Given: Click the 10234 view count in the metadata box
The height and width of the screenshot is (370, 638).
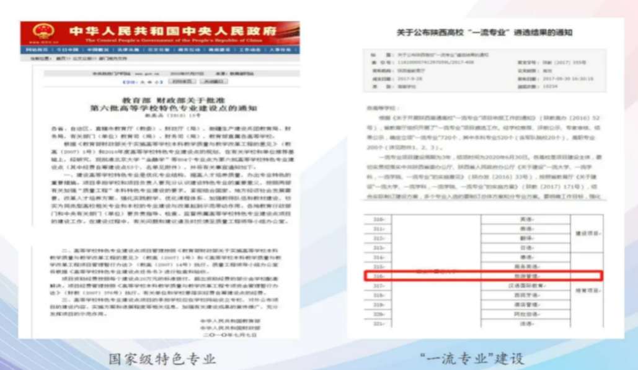Looking at the screenshot, I should click(x=550, y=86).
